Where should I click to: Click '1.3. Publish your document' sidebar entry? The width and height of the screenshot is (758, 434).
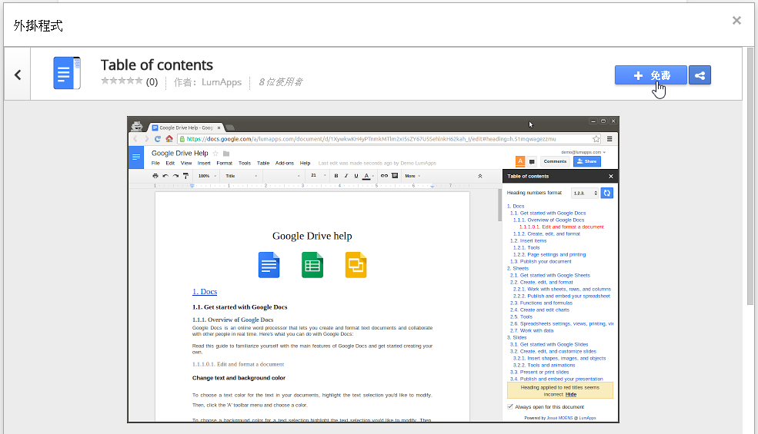(x=540, y=262)
